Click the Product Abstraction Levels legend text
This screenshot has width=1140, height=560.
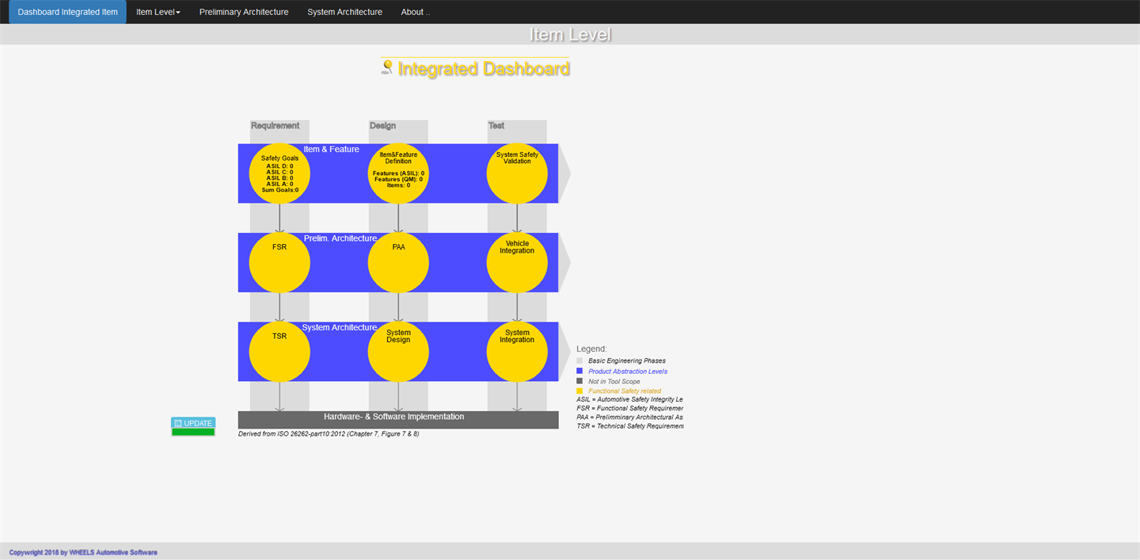click(x=628, y=371)
